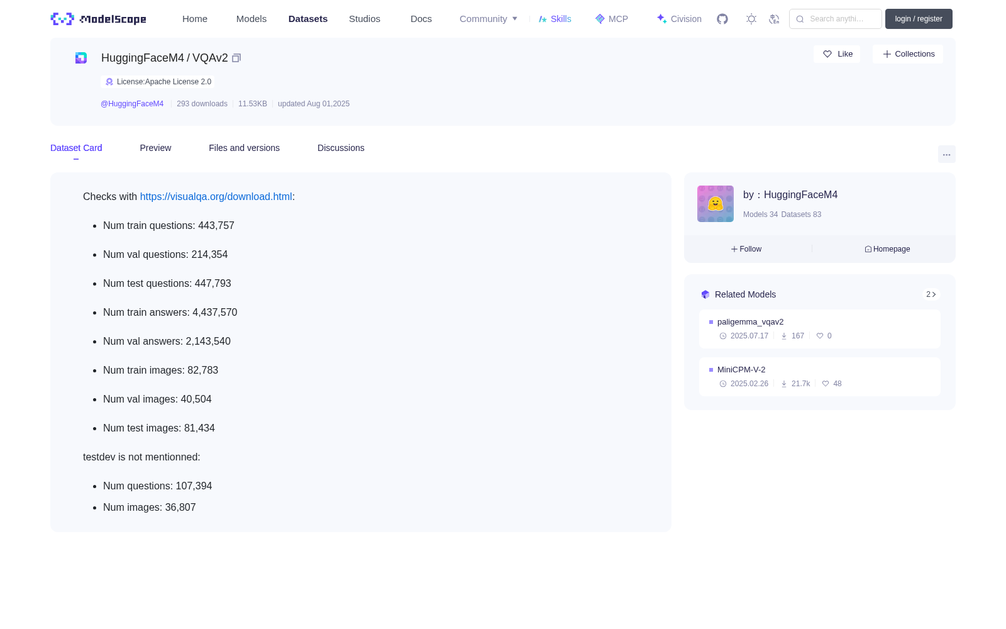Image resolution: width=1006 pixels, height=629 pixels.
Task: Expand the Community dropdown menu
Action: pyautogui.click(x=489, y=19)
